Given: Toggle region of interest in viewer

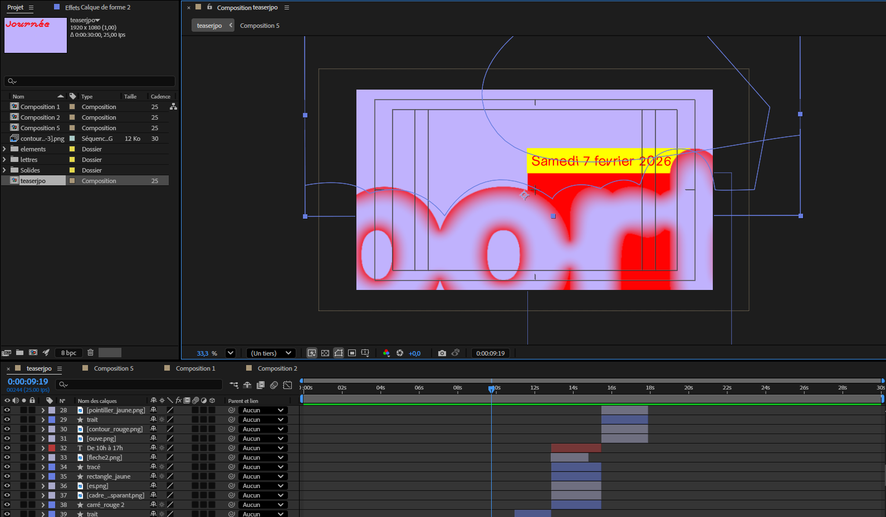Looking at the screenshot, I should [352, 353].
